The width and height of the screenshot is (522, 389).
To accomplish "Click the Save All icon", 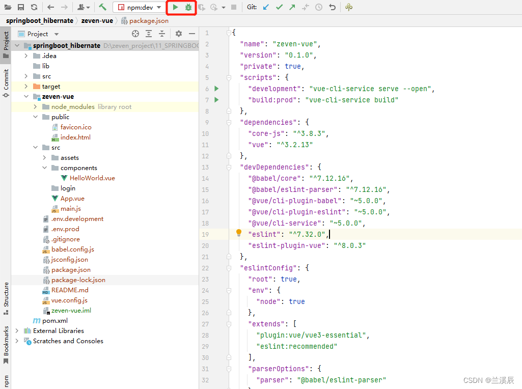I will (x=21, y=7).
